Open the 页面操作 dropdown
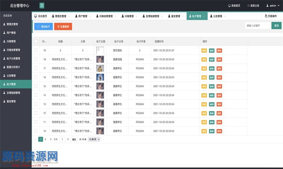Screen dimensions: 283x169 [271, 16]
